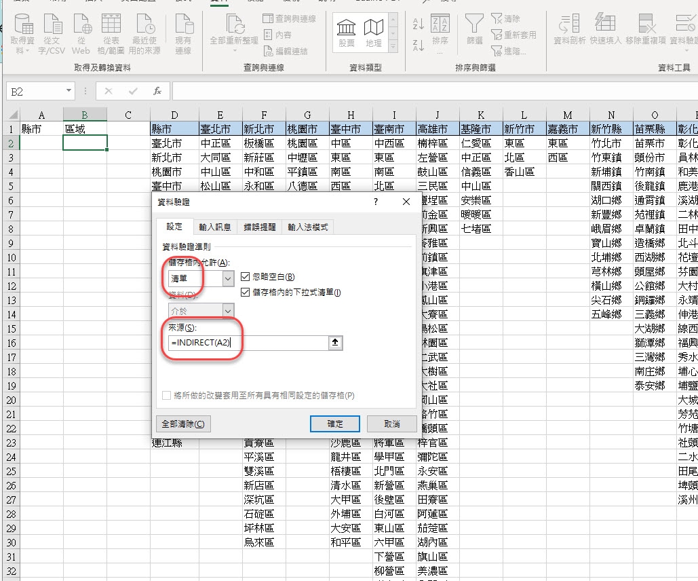Viewport: 698px width, 581px height.
Task: Click the fx insert function icon
Action: (157, 91)
